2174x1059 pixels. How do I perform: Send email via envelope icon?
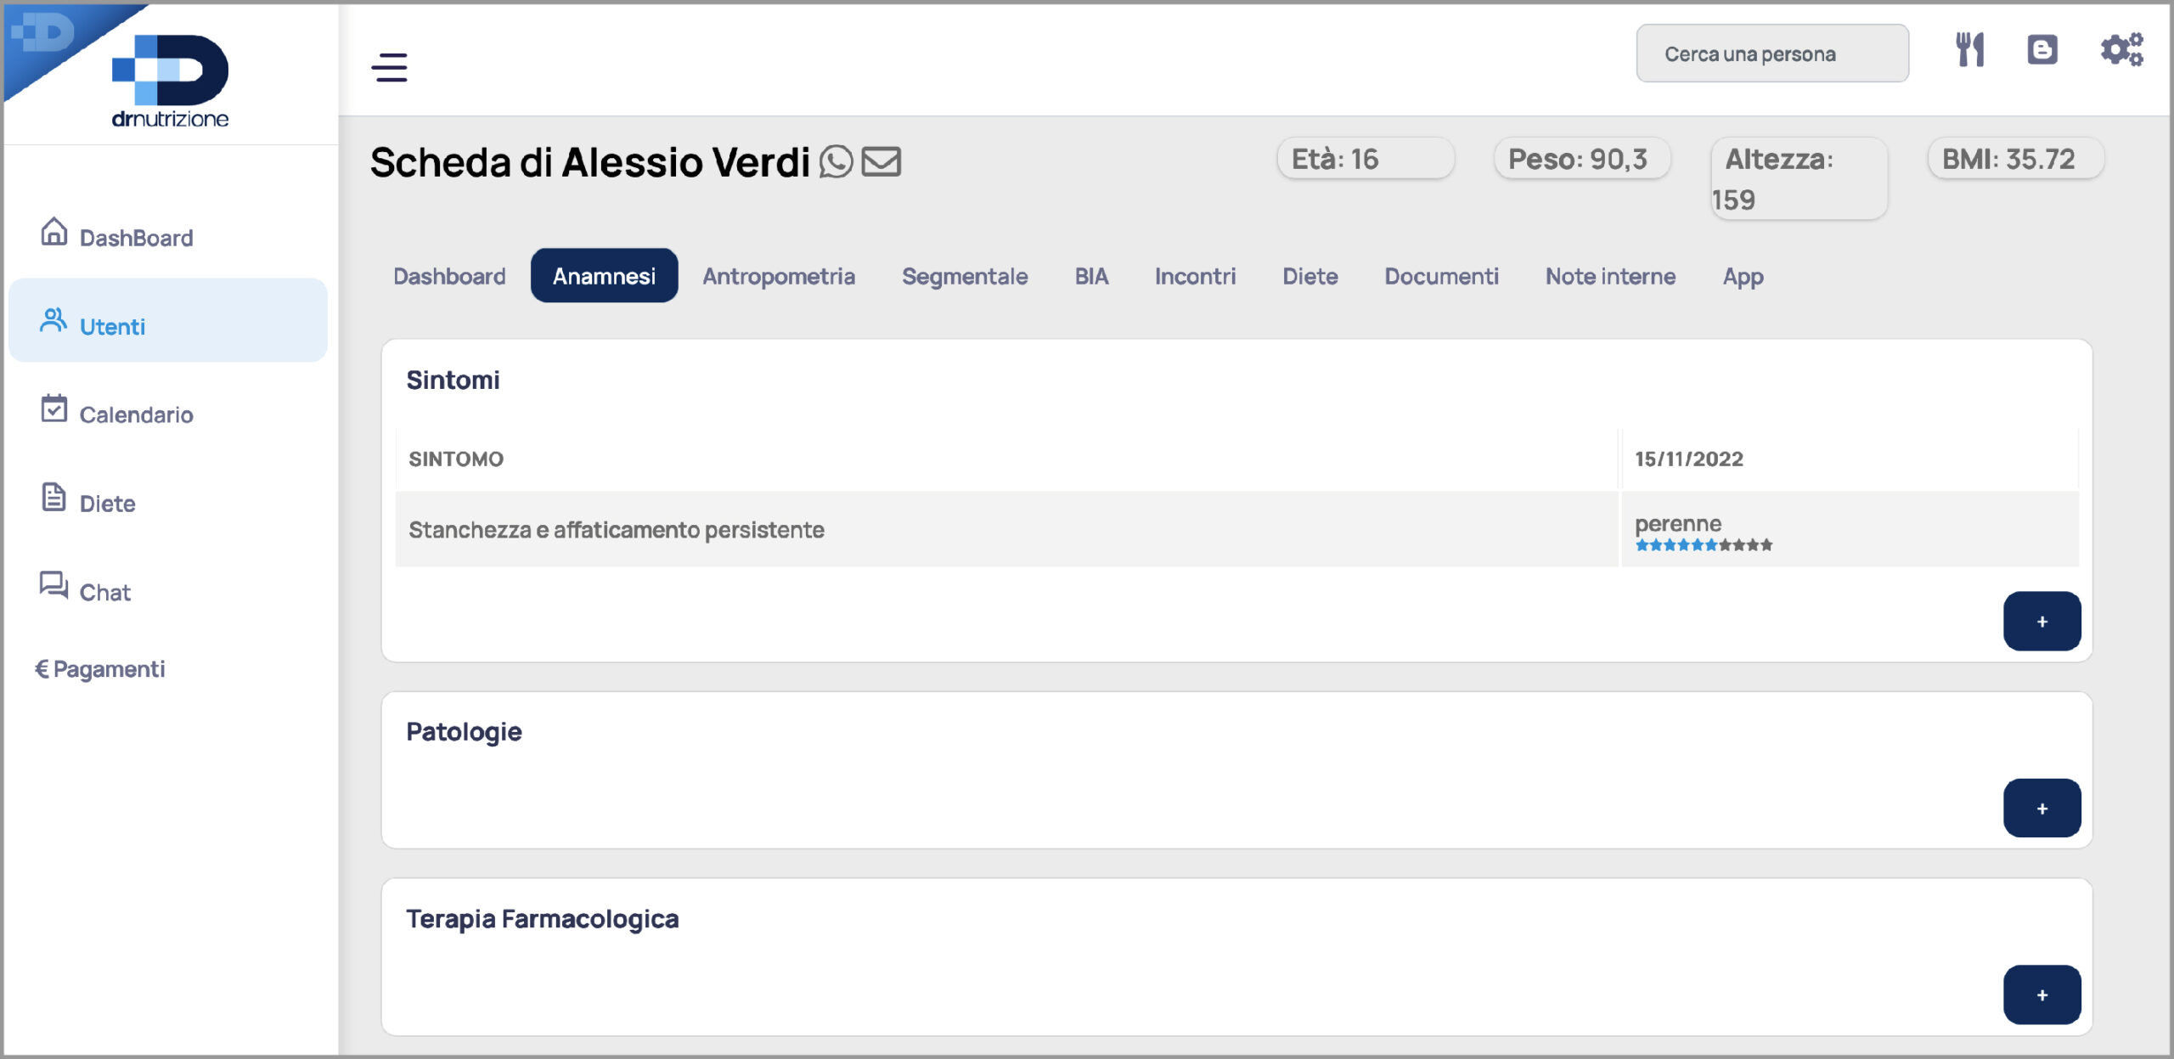click(881, 161)
